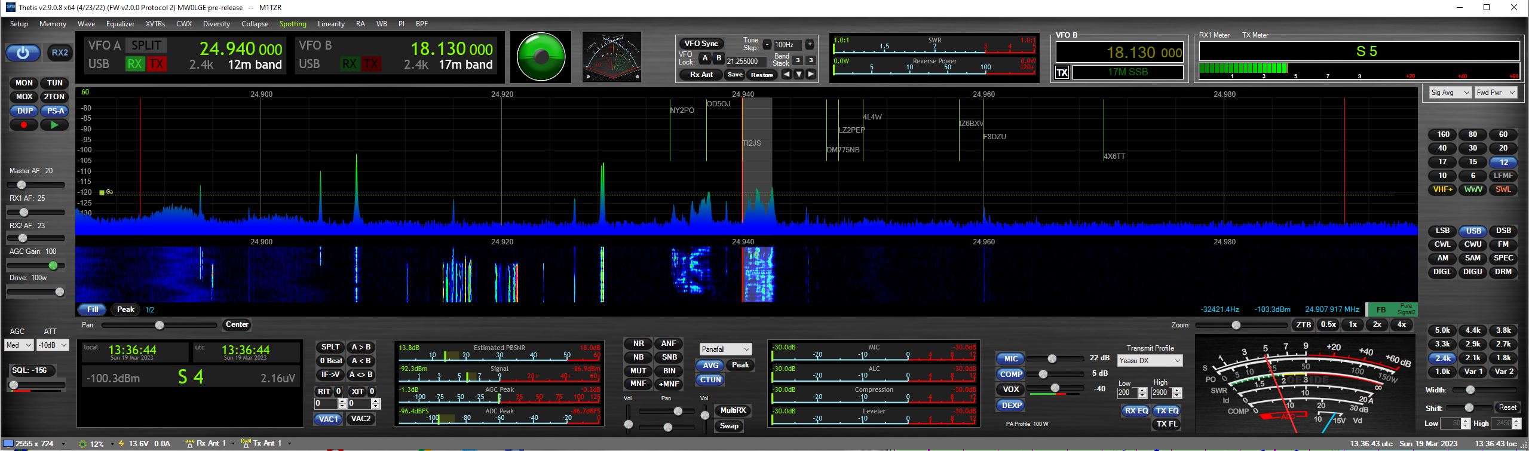Open the Memory menu

pyautogui.click(x=53, y=24)
